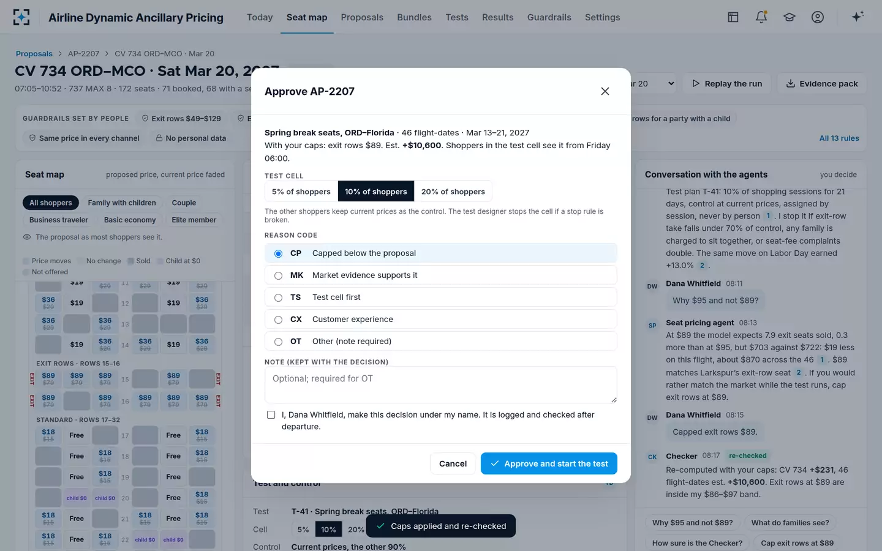
Task: Open the user account icon
Action: [x=818, y=17]
